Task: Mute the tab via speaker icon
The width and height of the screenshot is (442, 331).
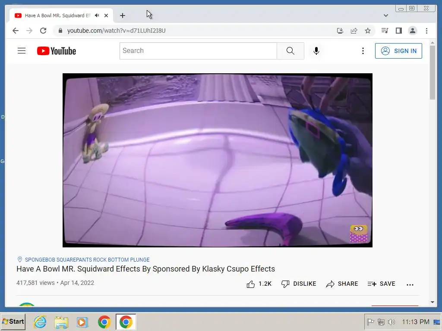Action: point(97,16)
